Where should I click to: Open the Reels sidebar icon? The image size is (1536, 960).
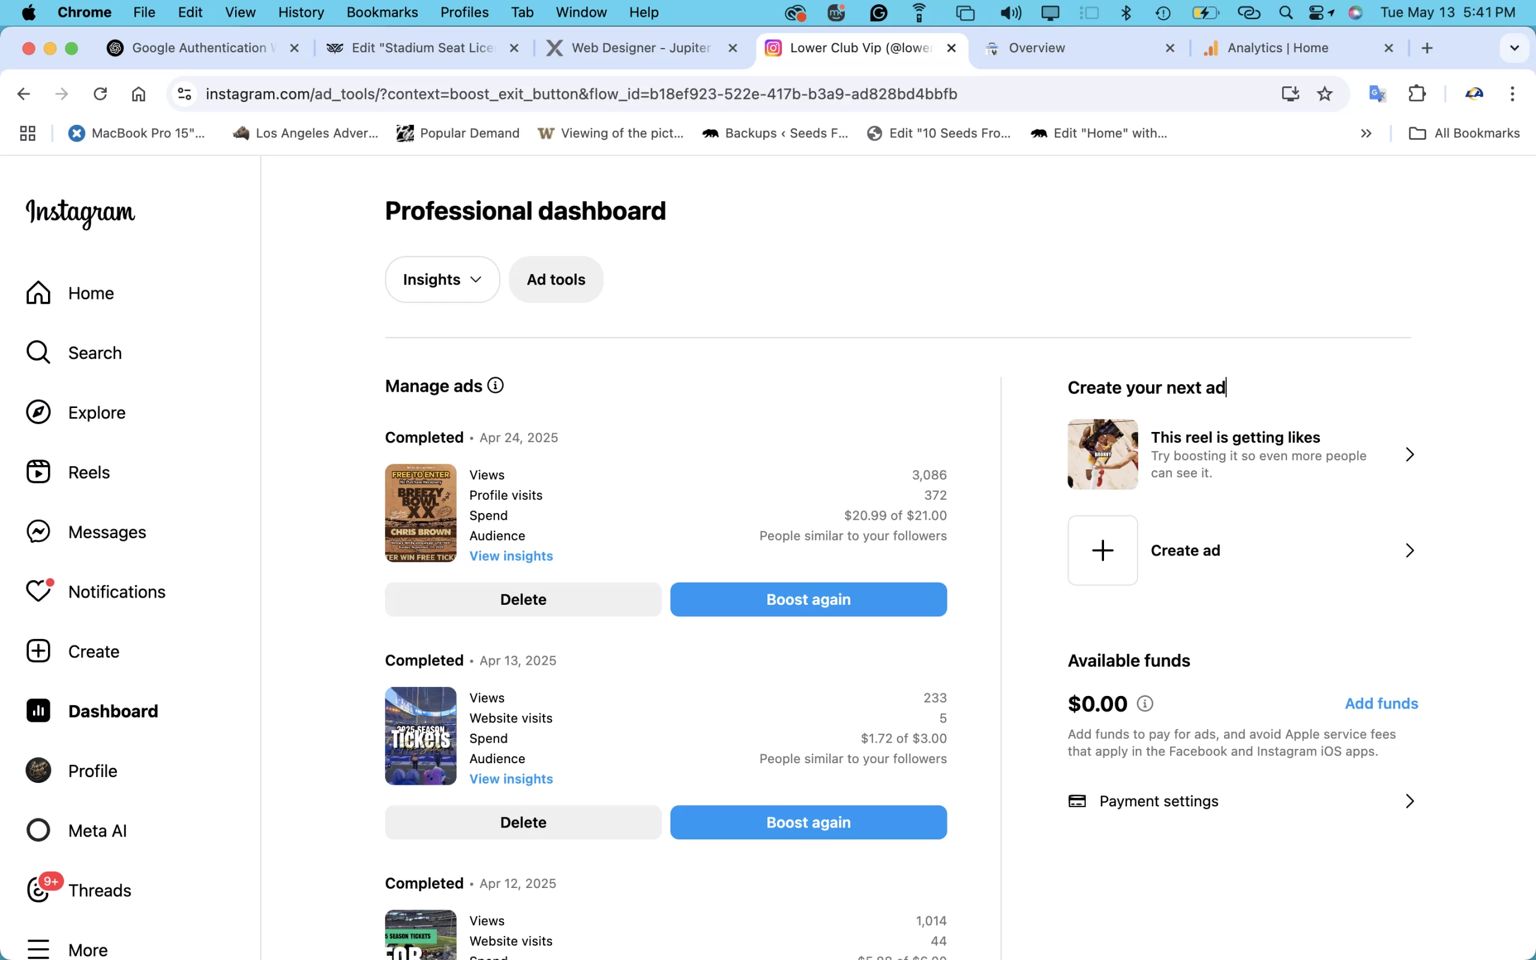pos(38,472)
